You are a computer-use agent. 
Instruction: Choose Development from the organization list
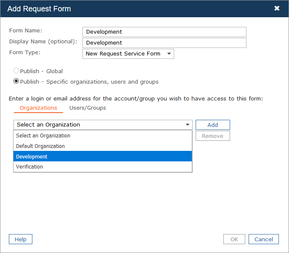pos(103,156)
